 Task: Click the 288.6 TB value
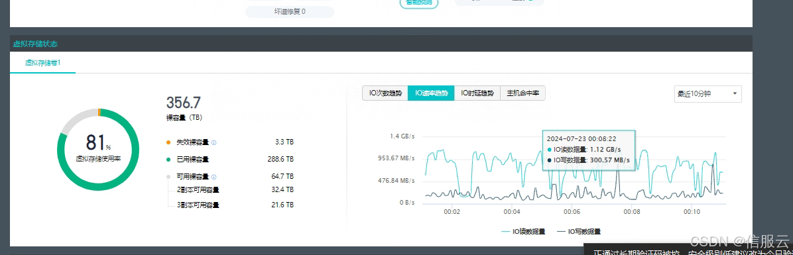[x=280, y=159]
